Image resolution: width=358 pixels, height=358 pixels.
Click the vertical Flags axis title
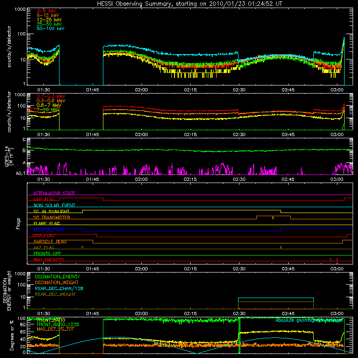[x=18, y=223]
